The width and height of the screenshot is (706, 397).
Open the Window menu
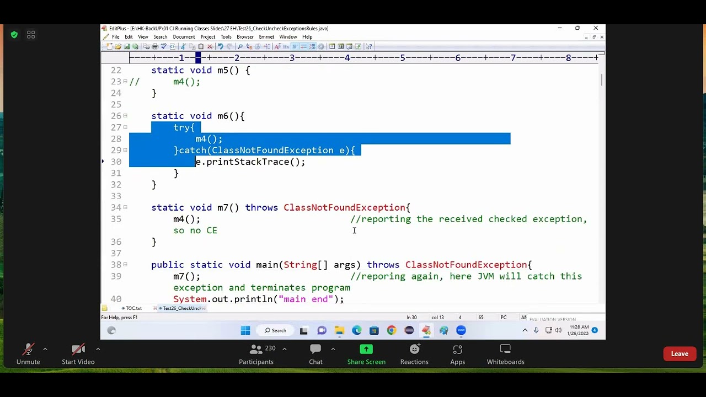pos(288,37)
